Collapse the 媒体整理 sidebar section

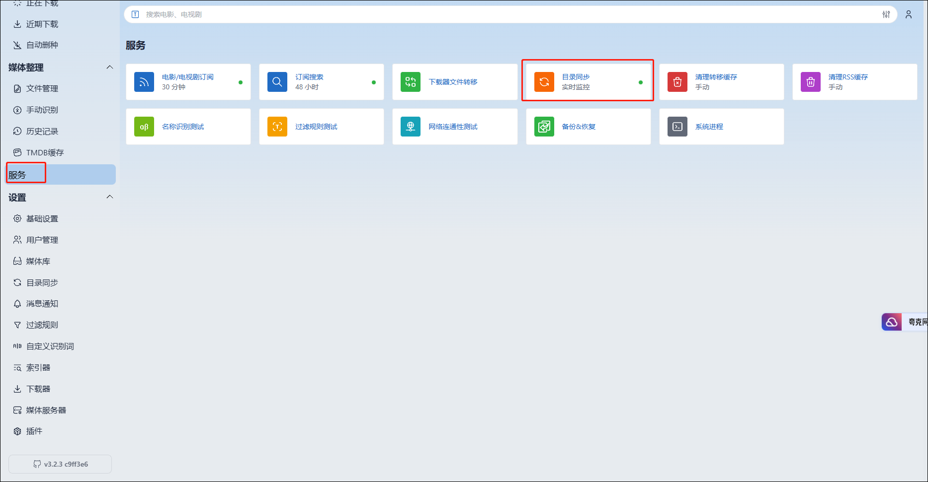[110, 67]
